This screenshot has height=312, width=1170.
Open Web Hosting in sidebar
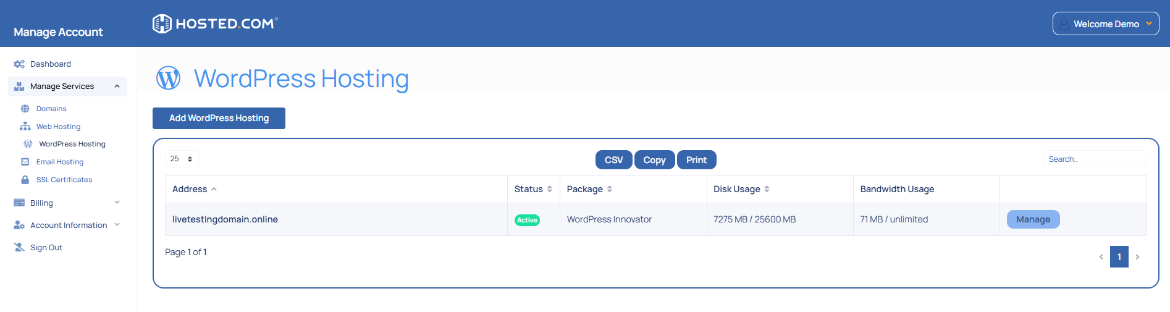[x=58, y=127]
